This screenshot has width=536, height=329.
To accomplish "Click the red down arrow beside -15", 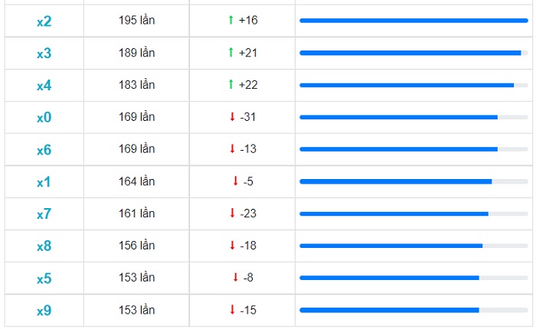I will coord(232,310).
